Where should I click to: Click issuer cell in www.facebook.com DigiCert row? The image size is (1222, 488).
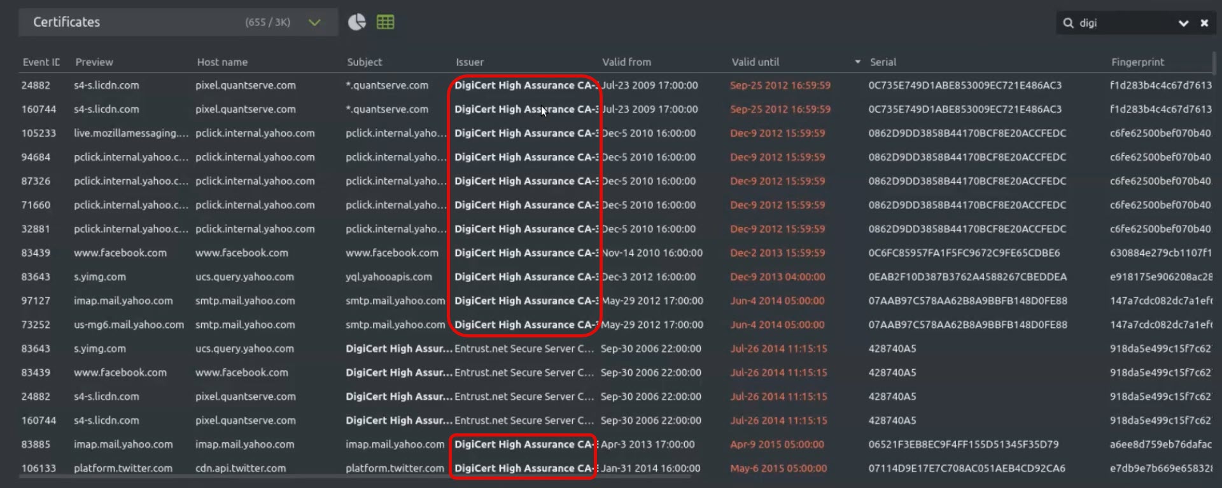[526, 253]
